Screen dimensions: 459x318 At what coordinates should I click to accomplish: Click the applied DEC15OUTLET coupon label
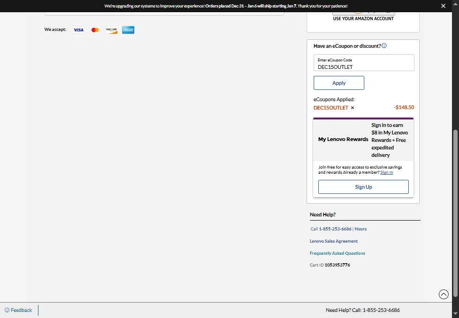[331, 108]
